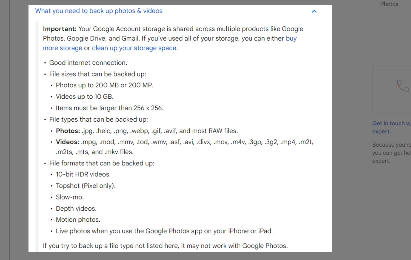Click the 'Slow-mo' bullet entry

click(70, 197)
